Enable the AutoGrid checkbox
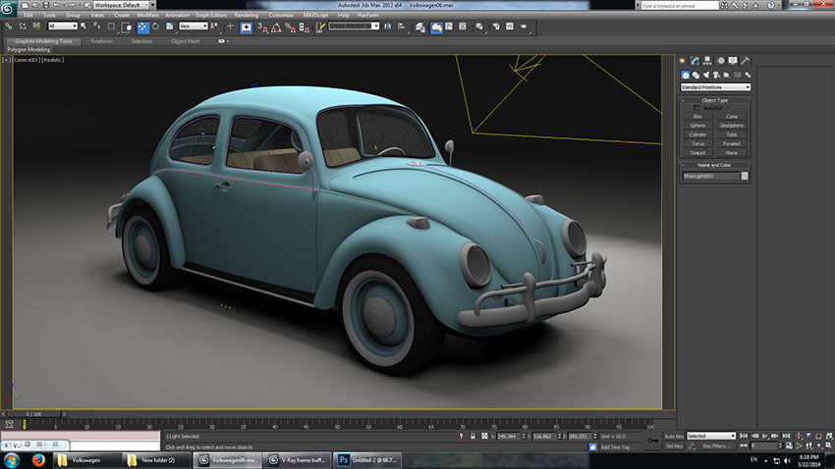This screenshot has height=469, width=835. pyautogui.click(x=696, y=108)
